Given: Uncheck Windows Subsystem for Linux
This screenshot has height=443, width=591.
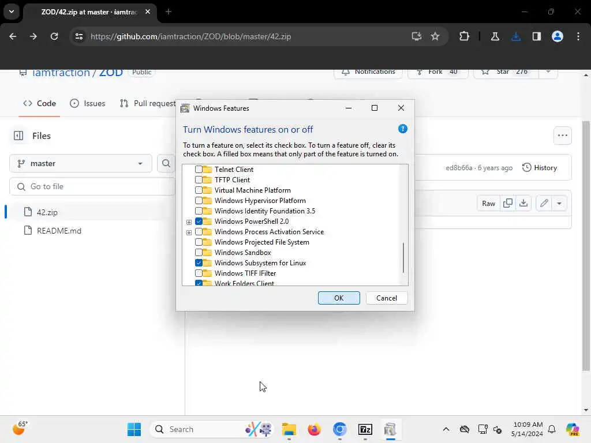Looking at the screenshot, I should [x=199, y=263].
